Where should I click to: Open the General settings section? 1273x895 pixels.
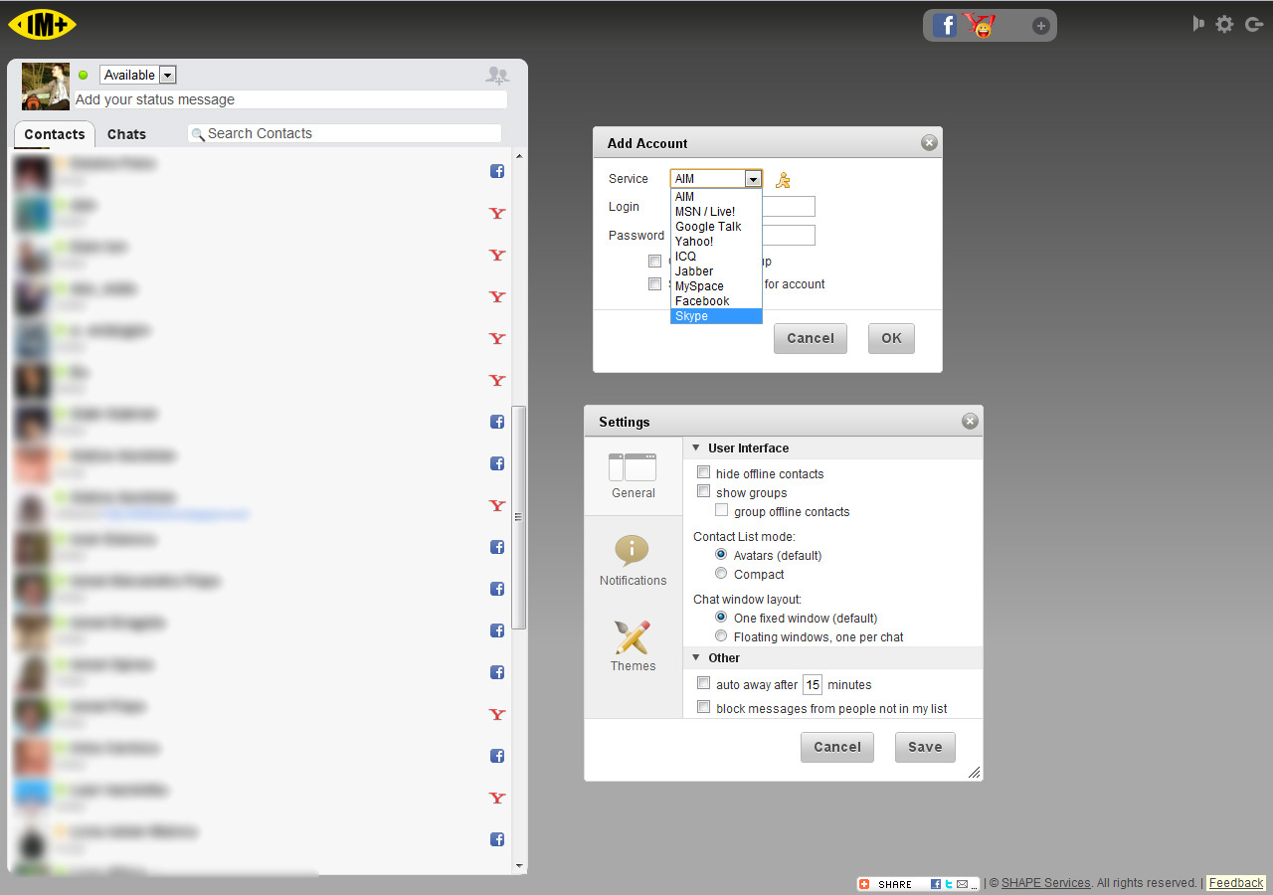coord(634,475)
